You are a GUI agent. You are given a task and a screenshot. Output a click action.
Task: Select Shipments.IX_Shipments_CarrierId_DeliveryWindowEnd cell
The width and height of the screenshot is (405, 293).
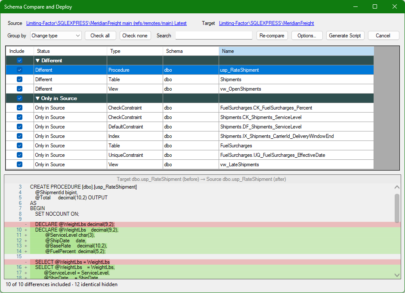[x=296, y=136]
